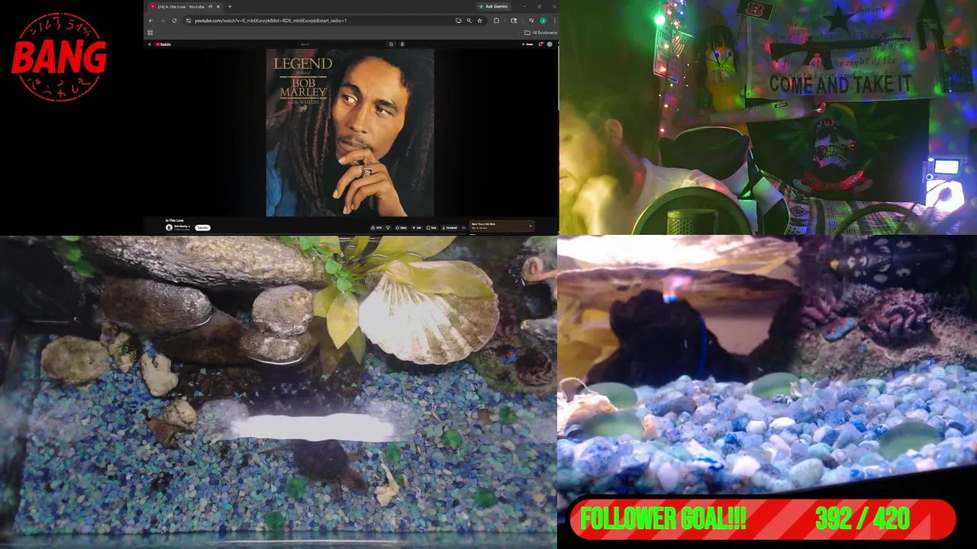Mute the YouTube tab via speaker icon
Viewport: 977px width, 549px height.
point(210,7)
